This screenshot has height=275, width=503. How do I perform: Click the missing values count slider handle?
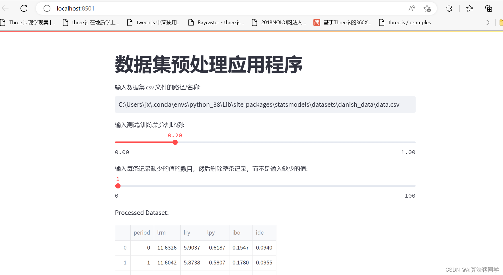coord(118,186)
